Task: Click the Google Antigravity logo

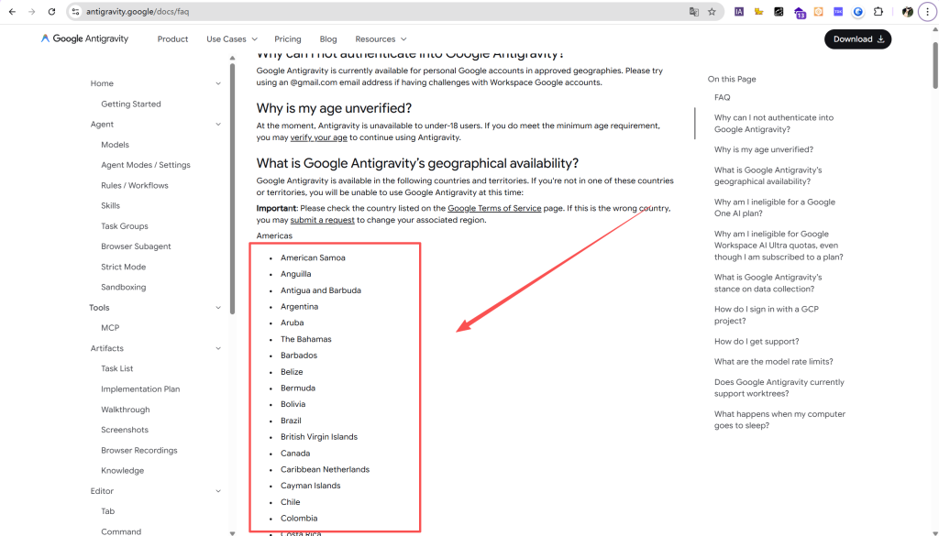Action: click(84, 39)
